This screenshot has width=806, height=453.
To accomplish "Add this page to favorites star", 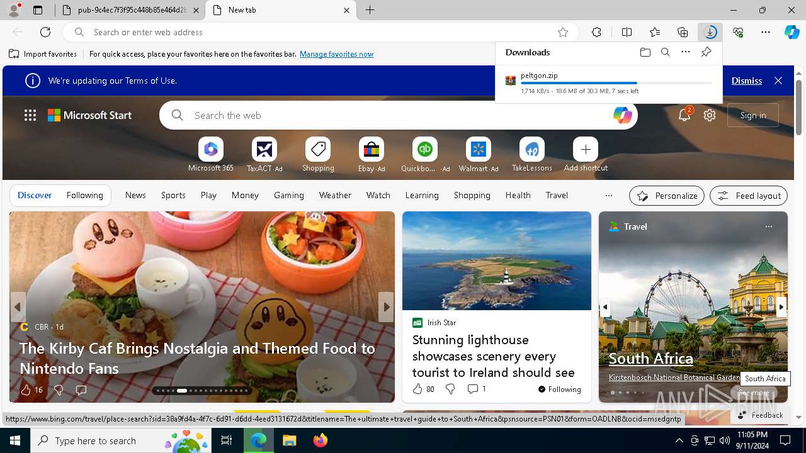I will pyautogui.click(x=563, y=32).
